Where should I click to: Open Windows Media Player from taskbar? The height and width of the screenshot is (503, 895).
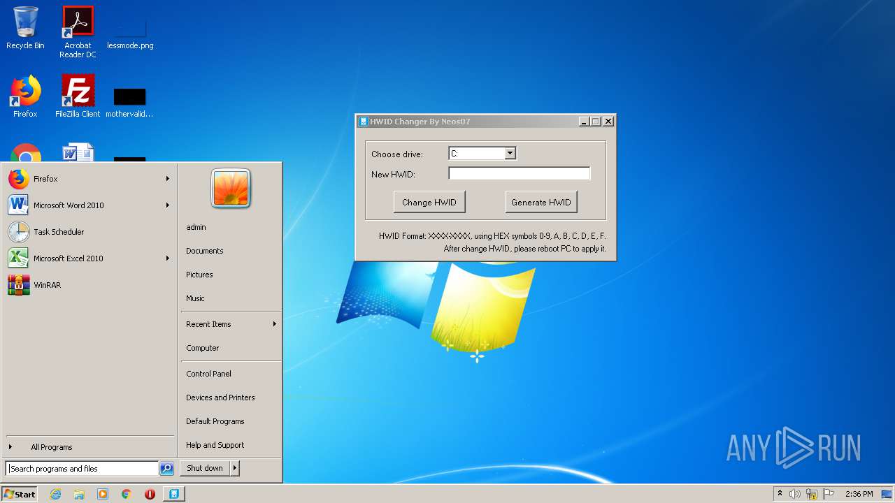[103, 494]
